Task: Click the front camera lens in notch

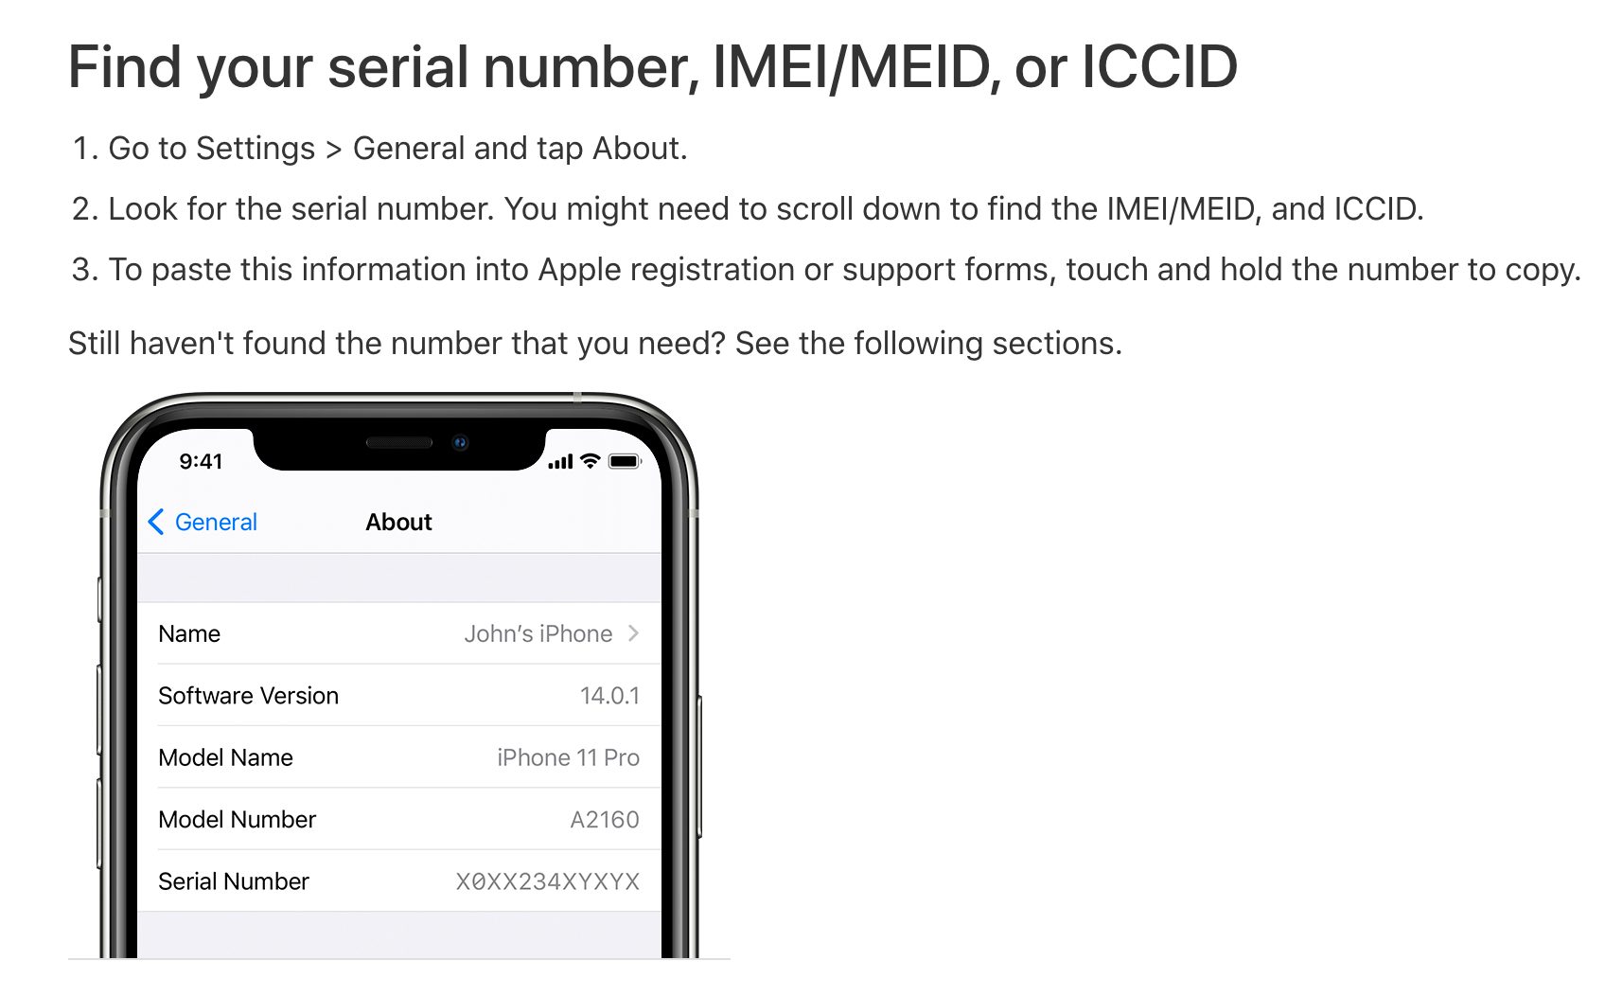Action: [461, 442]
